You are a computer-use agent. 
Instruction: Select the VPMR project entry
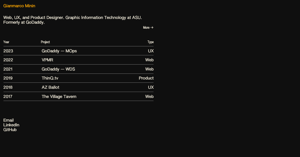click(47, 60)
